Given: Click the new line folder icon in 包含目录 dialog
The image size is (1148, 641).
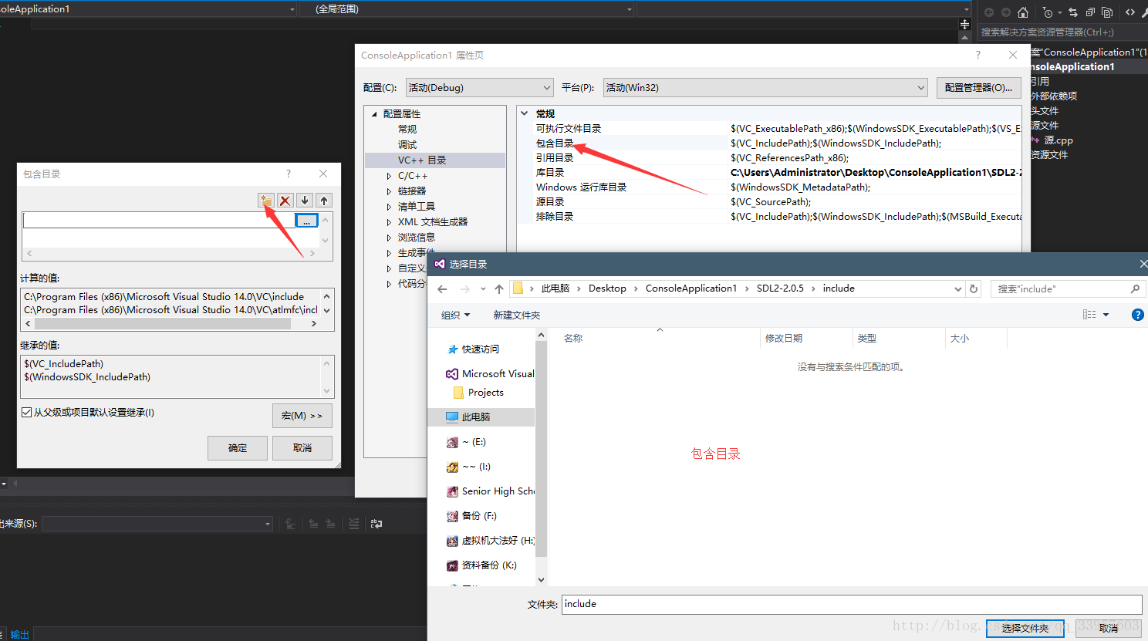Looking at the screenshot, I should (266, 201).
